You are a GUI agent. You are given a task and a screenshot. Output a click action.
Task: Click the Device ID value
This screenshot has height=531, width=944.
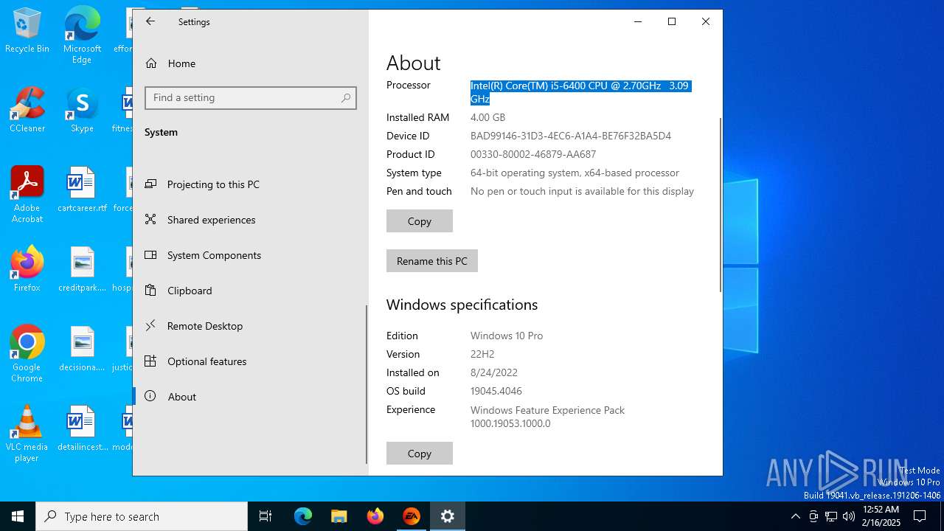571,136
